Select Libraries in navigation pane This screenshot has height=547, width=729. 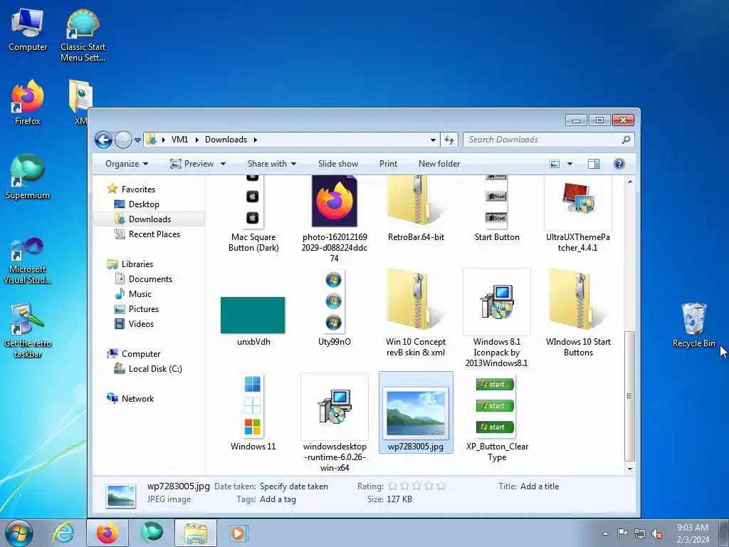(x=137, y=264)
